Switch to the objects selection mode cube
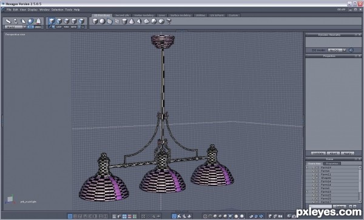 pyautogui.click(x=81, y=21)
